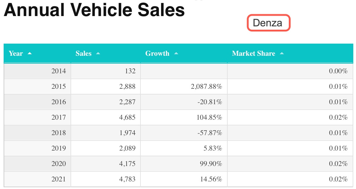Click the 14.56% growth value

pyautogui.click(x=211, y=179)
